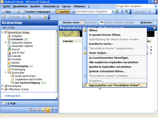Open the Kontaktnamen combo box dropdown arrow
158x118 pixels.
(x=113, y=12)
